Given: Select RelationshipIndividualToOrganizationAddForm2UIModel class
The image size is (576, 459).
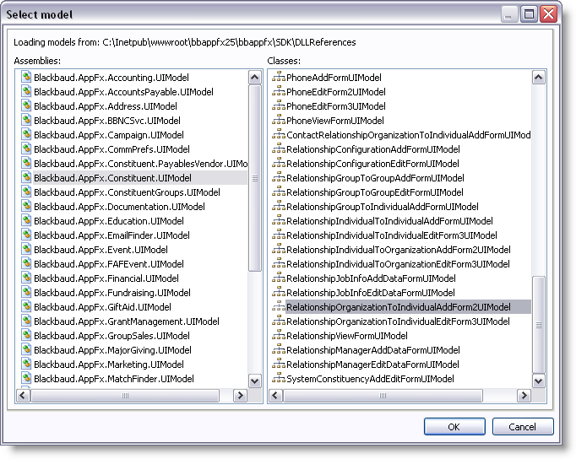Looking at the screenshot, I should point(398,250).
